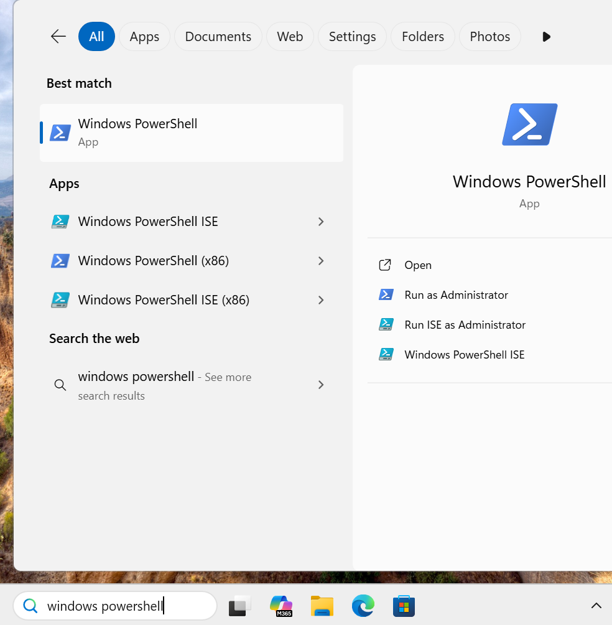Viewport: 612px width, 625px height.
Task: Open Windows PowerShell (x86) app result
Action: pos(192,261)
